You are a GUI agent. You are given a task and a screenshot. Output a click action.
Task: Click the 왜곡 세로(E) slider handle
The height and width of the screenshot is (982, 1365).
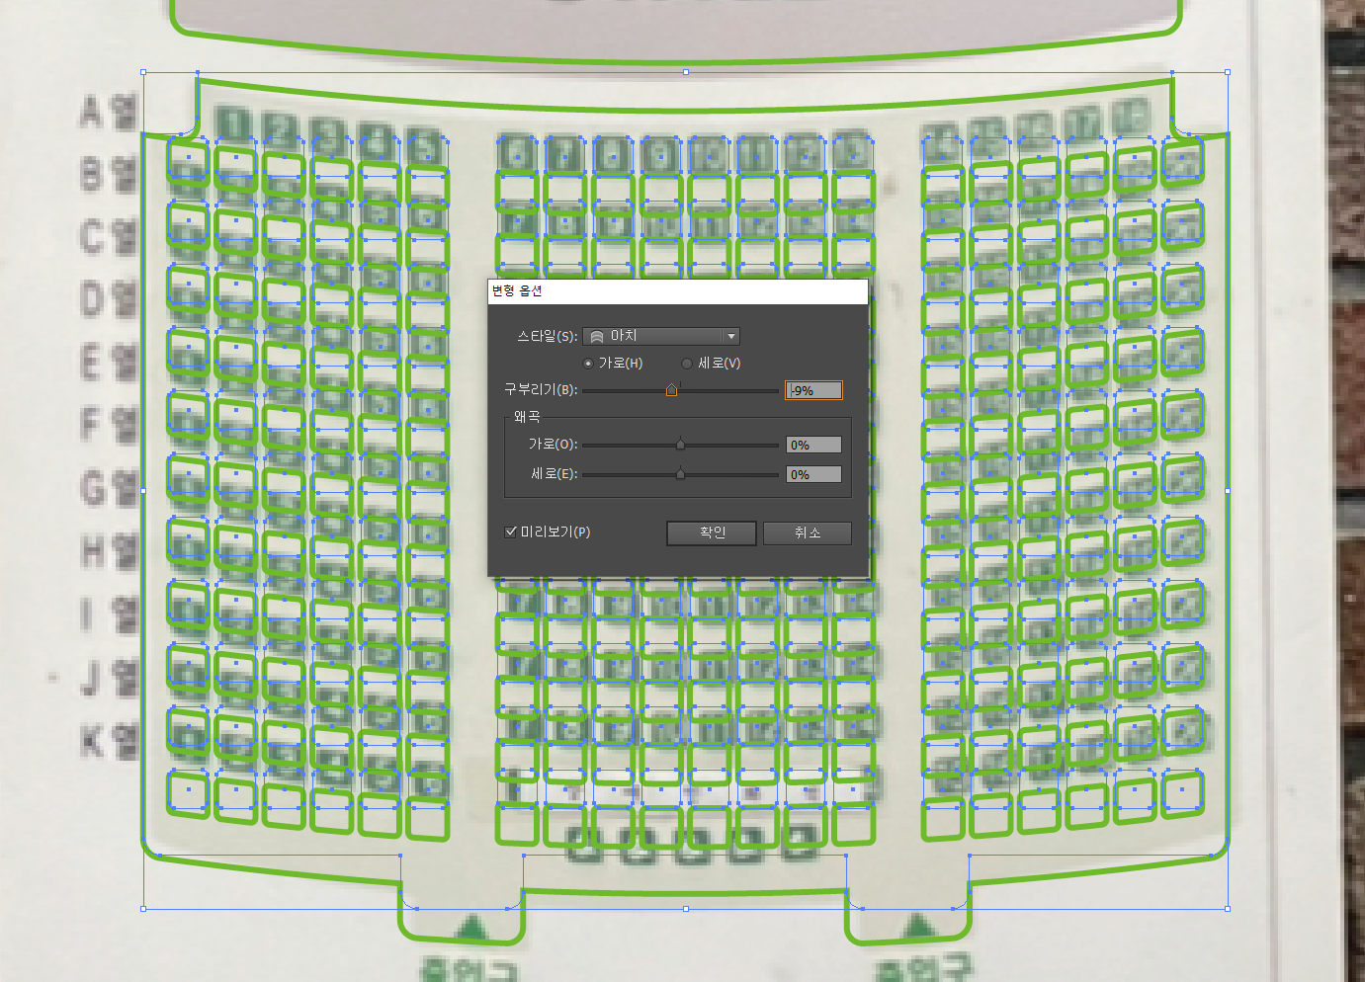click(680, 474)
